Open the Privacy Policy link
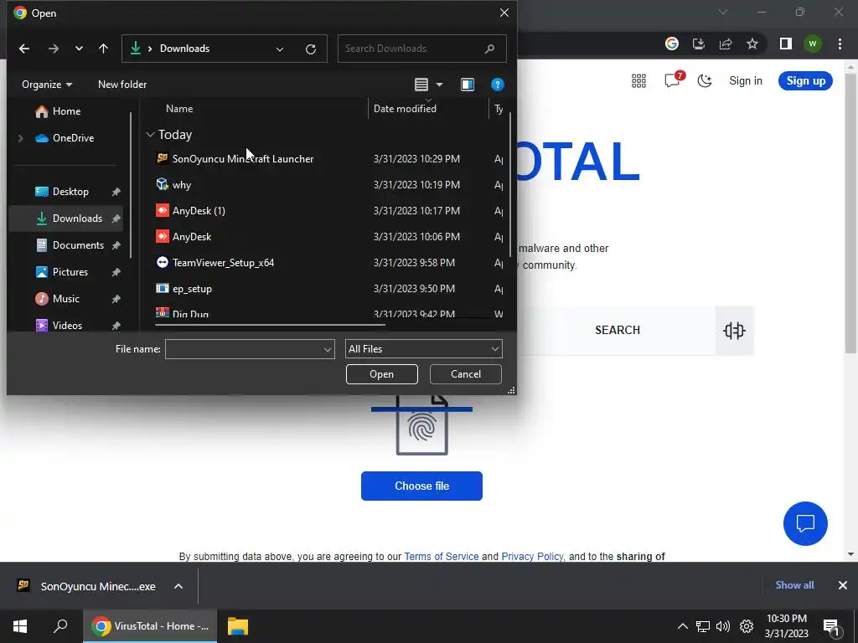Screen dimensions: 858x643 pos(532,557)
